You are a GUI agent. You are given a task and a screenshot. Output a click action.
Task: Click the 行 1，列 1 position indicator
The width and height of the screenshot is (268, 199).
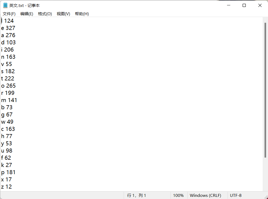coord(137,195)
